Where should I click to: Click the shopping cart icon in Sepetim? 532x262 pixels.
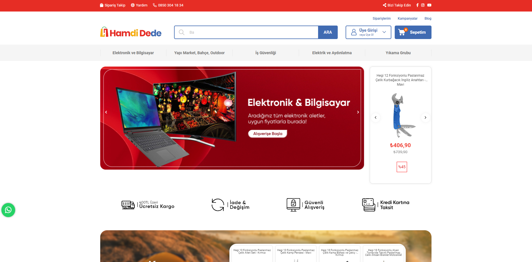(x=402, y=32)
